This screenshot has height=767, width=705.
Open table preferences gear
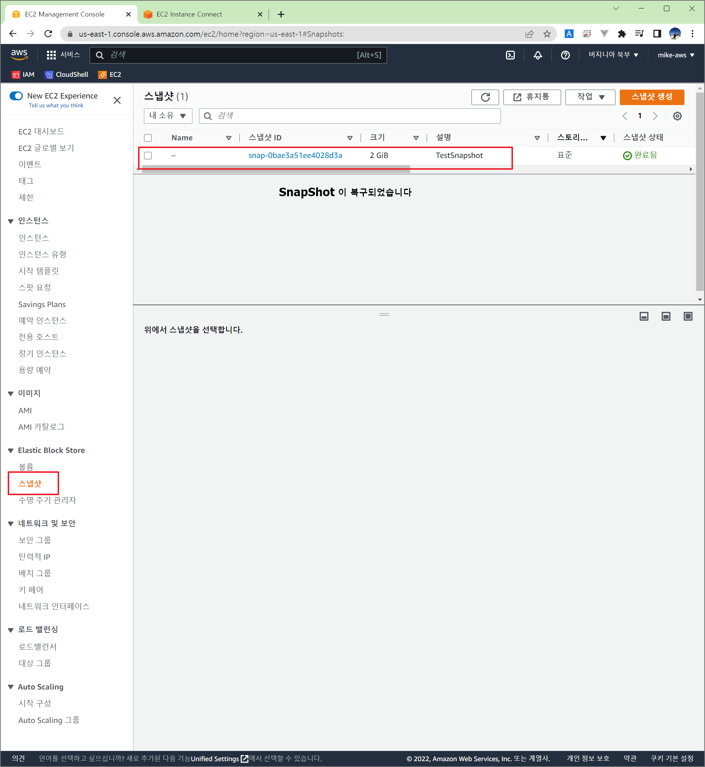[x=677, y=116]
